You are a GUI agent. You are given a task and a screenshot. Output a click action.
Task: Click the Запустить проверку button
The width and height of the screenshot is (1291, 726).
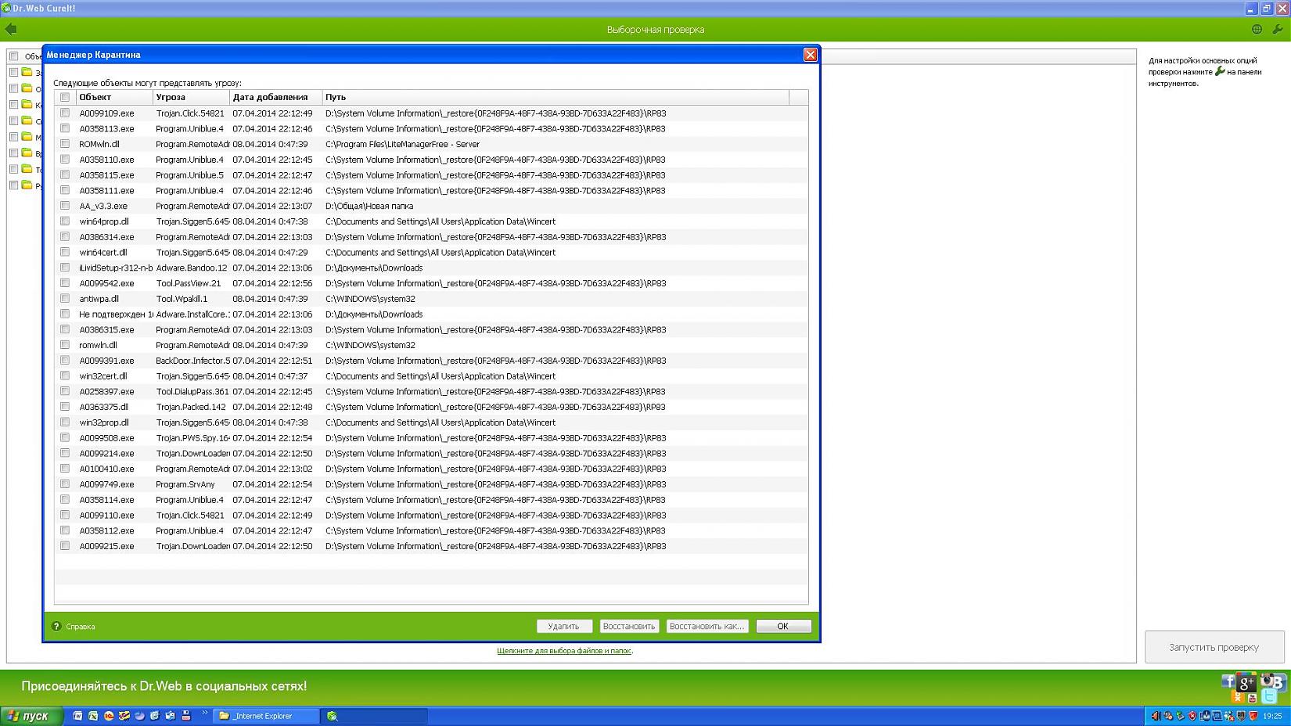(x=1214, y=647)
